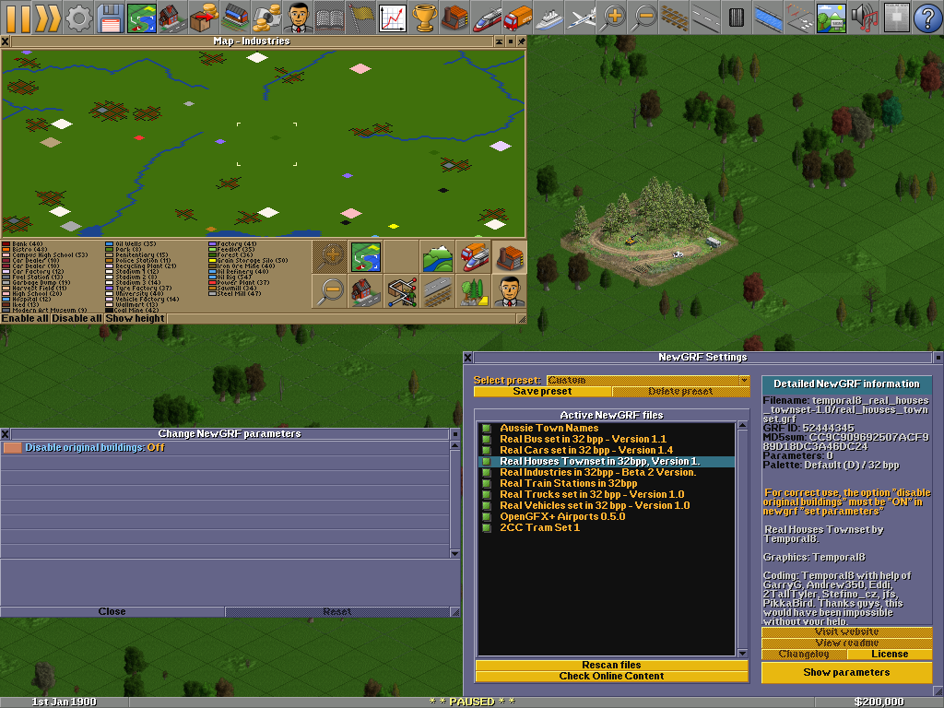
Task: Show operating profit graph icon
Action: (392, 17)
